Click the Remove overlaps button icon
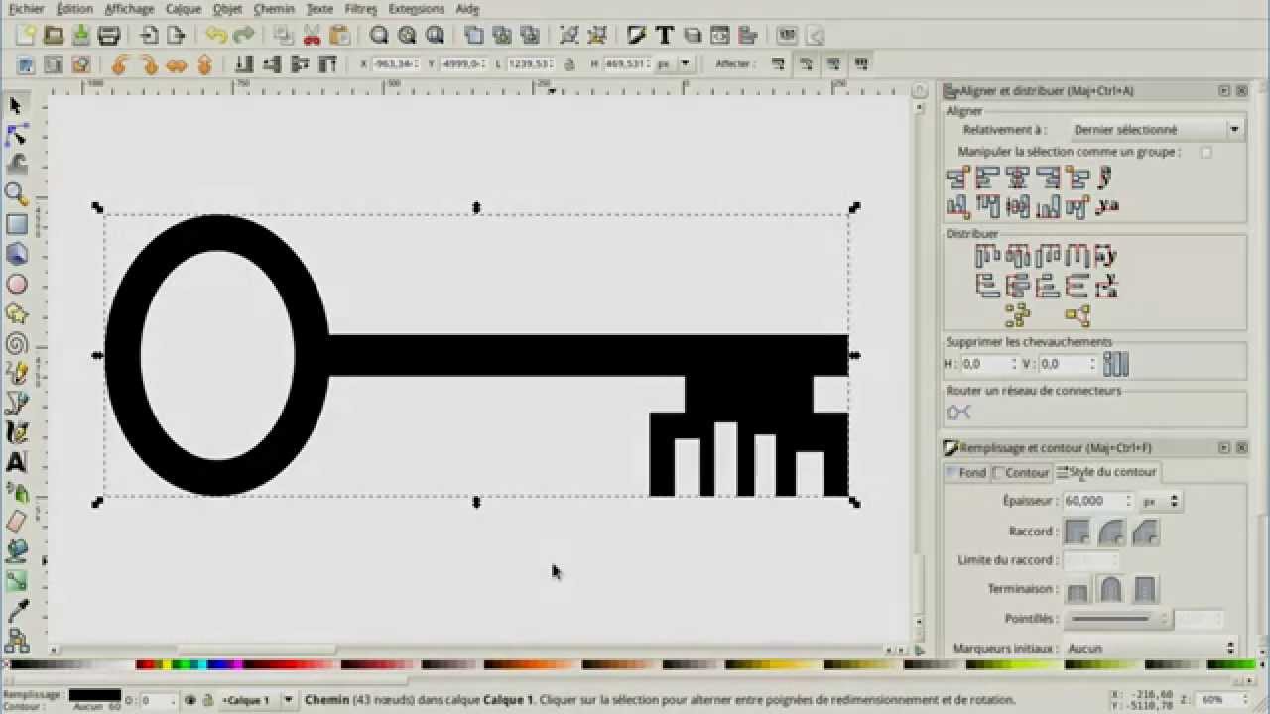 click(1116, 364)
